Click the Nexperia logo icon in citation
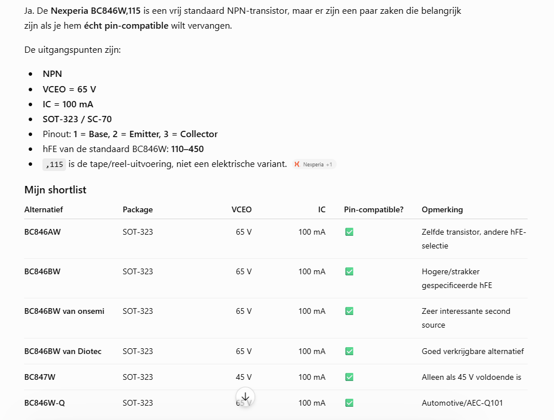Viewport: 554px width, 420px height. point(297,165)
